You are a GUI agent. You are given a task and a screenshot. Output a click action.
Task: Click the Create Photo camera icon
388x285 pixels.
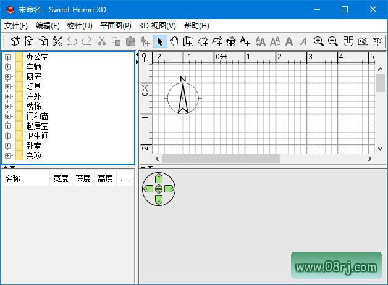click(363, 41)
